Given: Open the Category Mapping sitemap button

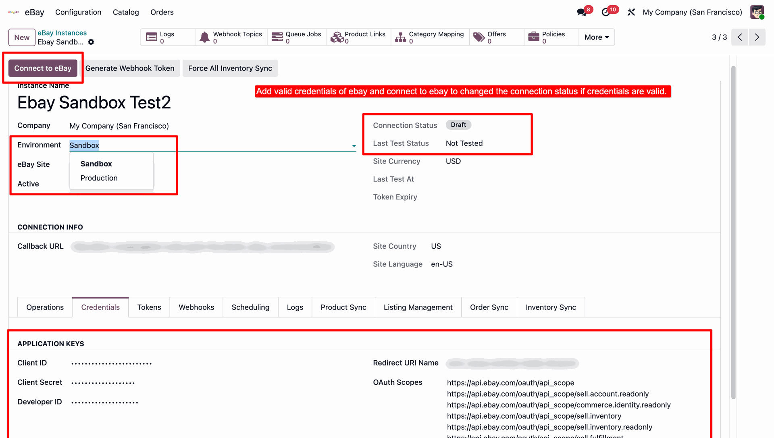Looking at the screenshot, I should coord(430,37).
